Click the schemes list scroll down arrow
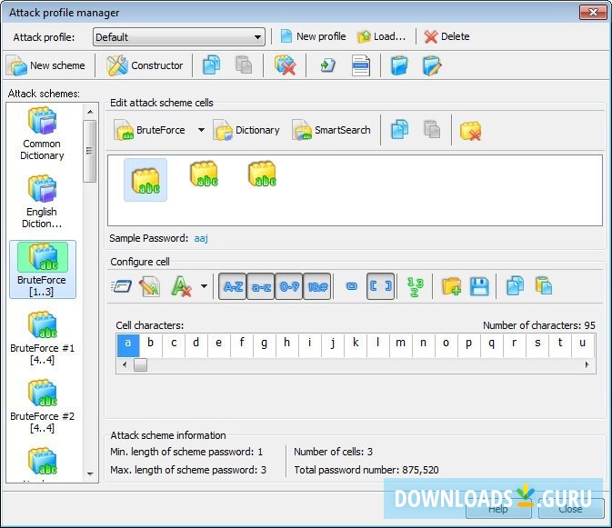 tap(90, 474)
